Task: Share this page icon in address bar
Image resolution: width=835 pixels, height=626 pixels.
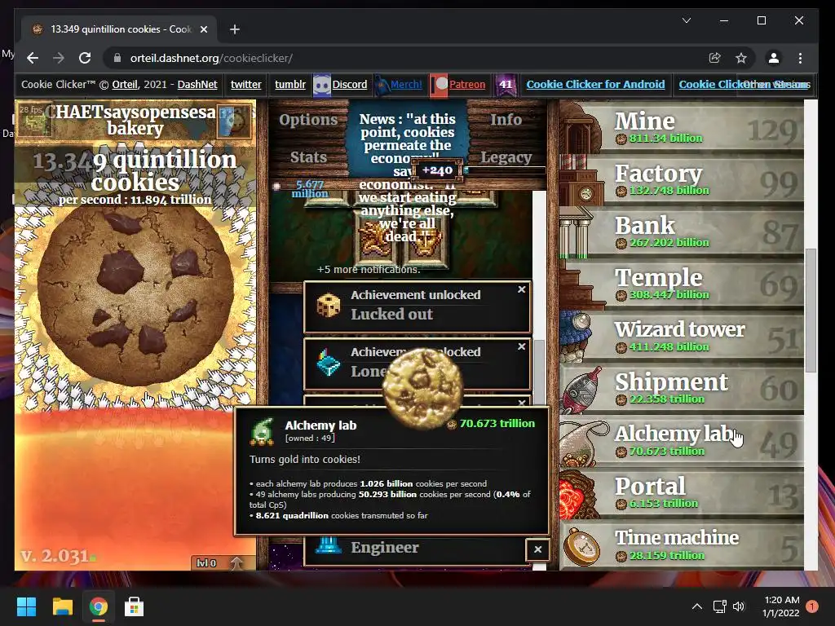Action: tap(714, 58)
